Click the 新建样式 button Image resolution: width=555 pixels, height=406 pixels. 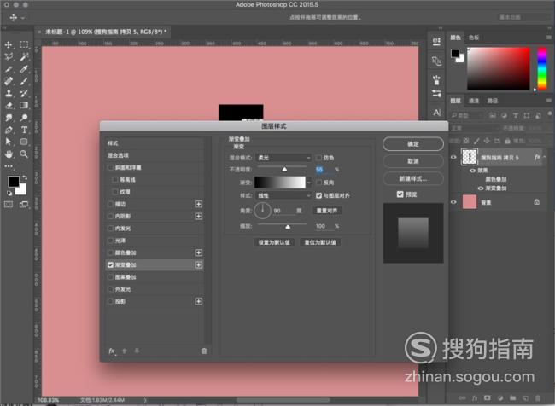point(413,178)
